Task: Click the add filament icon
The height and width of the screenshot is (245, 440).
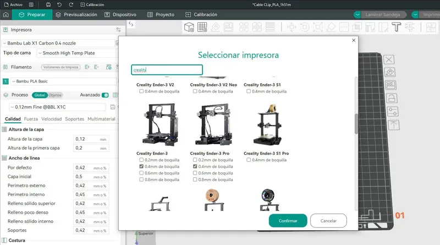Action: pyautogui.click(x=87, y=67)
